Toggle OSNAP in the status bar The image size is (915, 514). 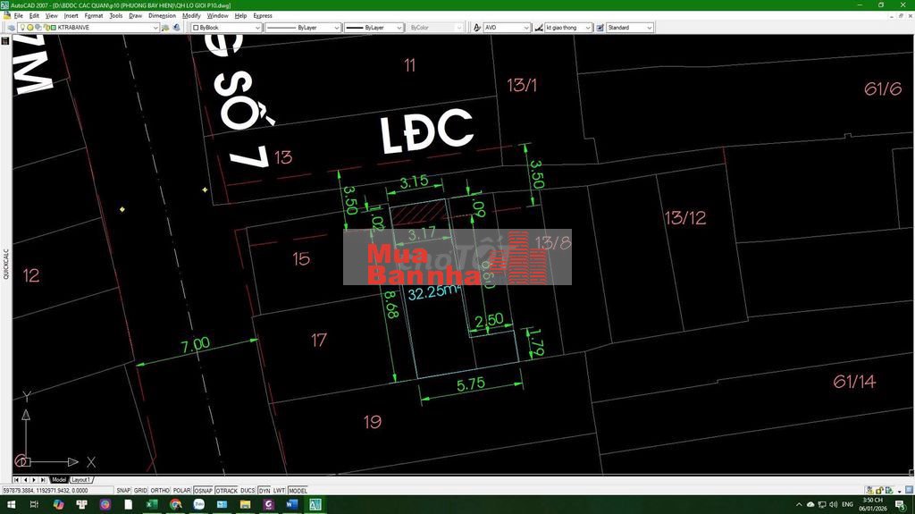tap(204, 491)
